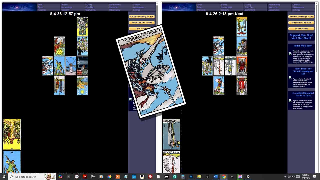Click the Facade logo in the right window
This screenshot has height=180, width=320.
(178, 7)
